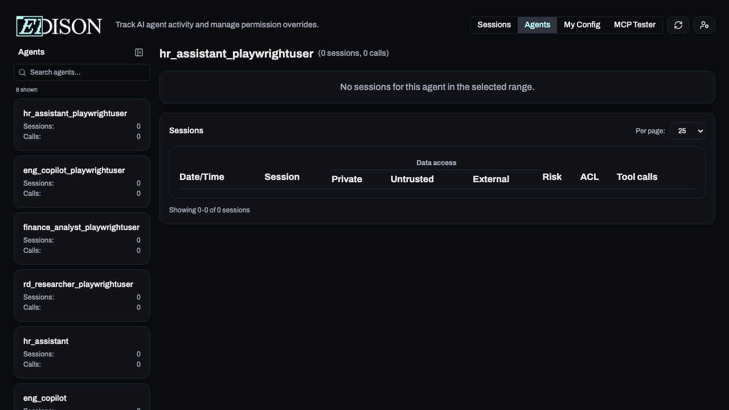Switch to the Sessions tab
The height and width of the screenshot is (410, 729).
pyautogui.click(x=494, y=24)
